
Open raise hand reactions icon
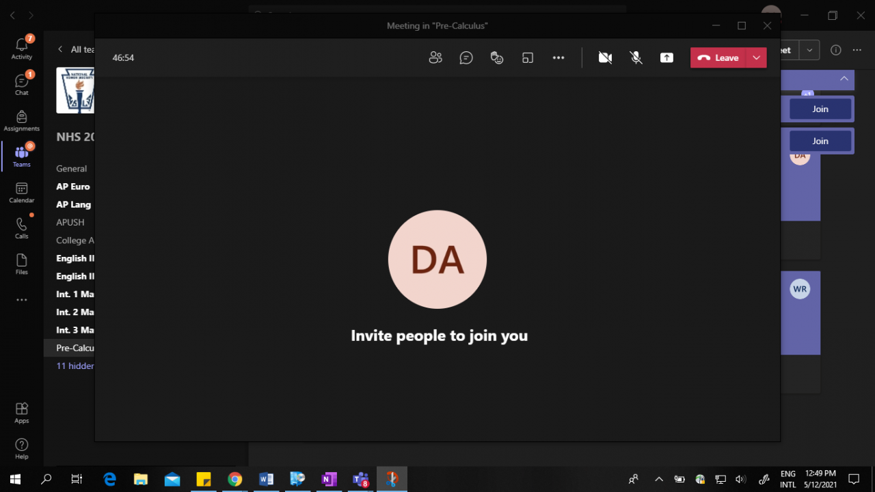tap(497, 58)
